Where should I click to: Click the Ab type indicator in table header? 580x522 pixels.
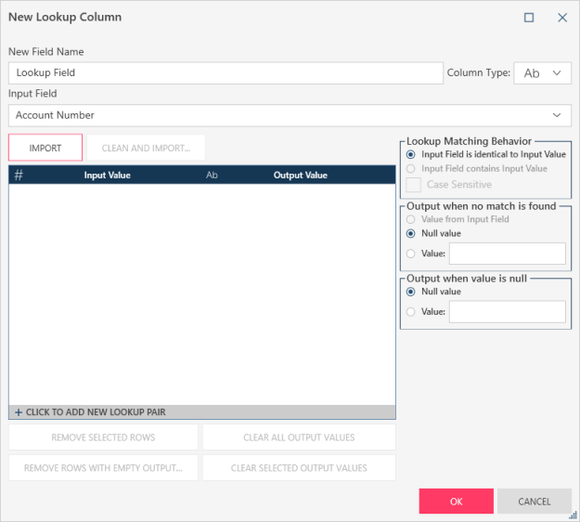coord(212,175)
